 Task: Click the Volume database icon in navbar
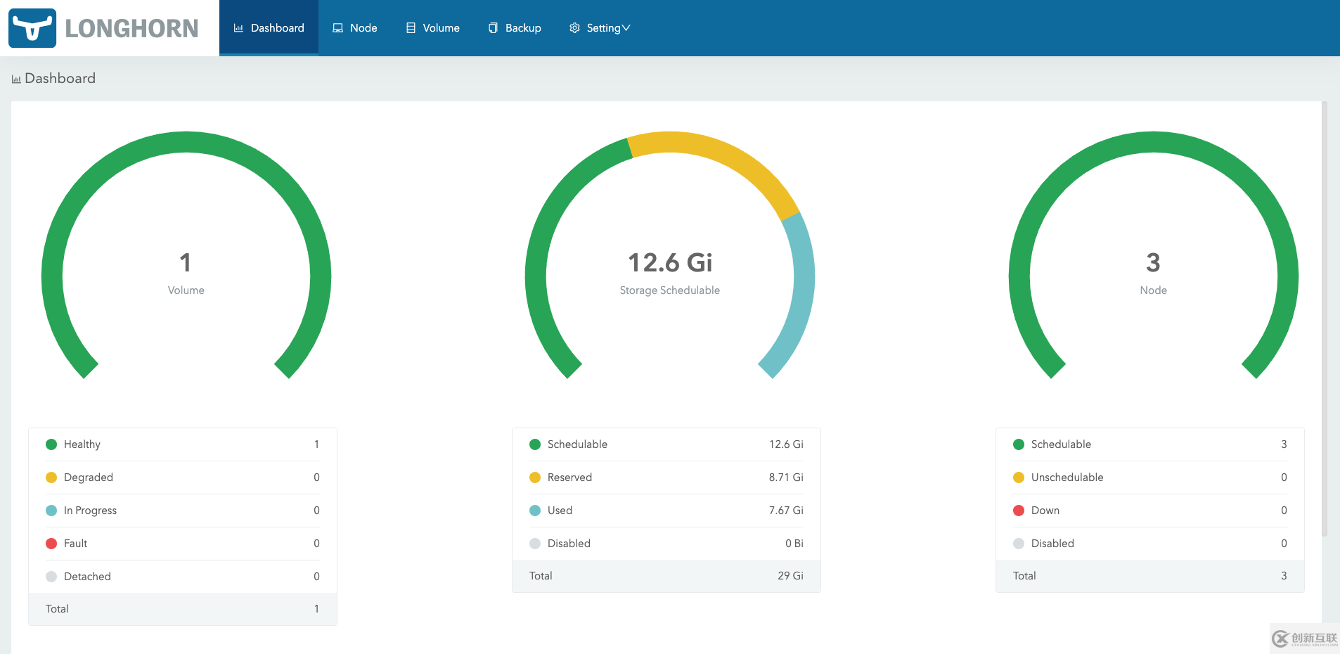411,28
